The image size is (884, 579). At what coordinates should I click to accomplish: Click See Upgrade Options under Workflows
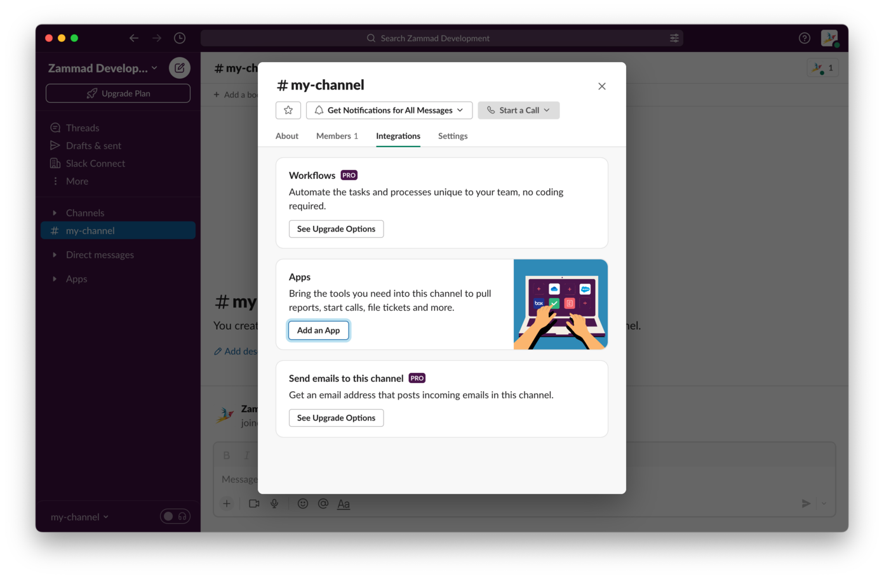336,229
